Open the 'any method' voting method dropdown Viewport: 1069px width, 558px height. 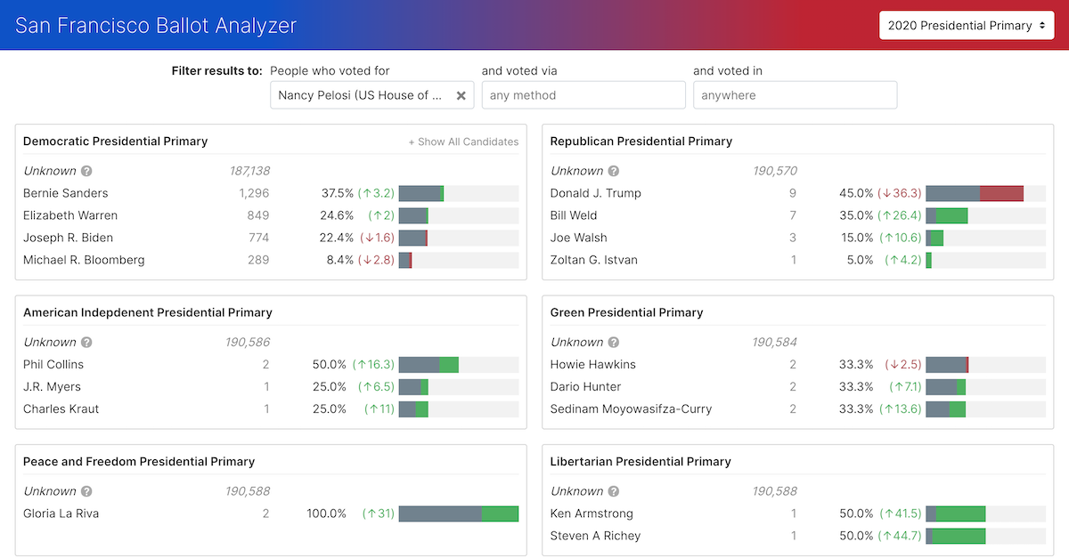click(583, 94)
